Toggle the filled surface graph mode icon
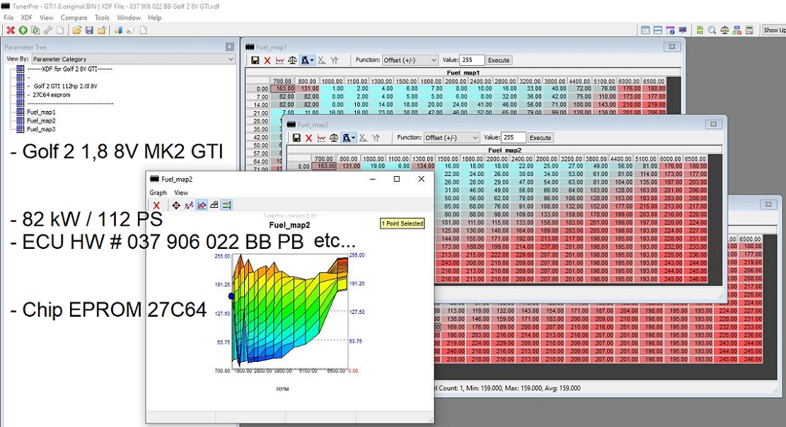The width and height of the screenshot is (786, 427). pos(202,205)
